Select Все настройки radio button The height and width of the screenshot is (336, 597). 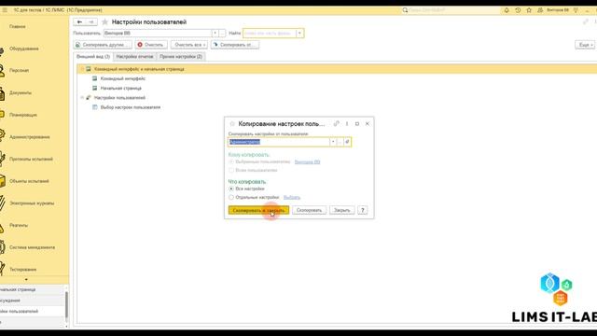[231, 189]
